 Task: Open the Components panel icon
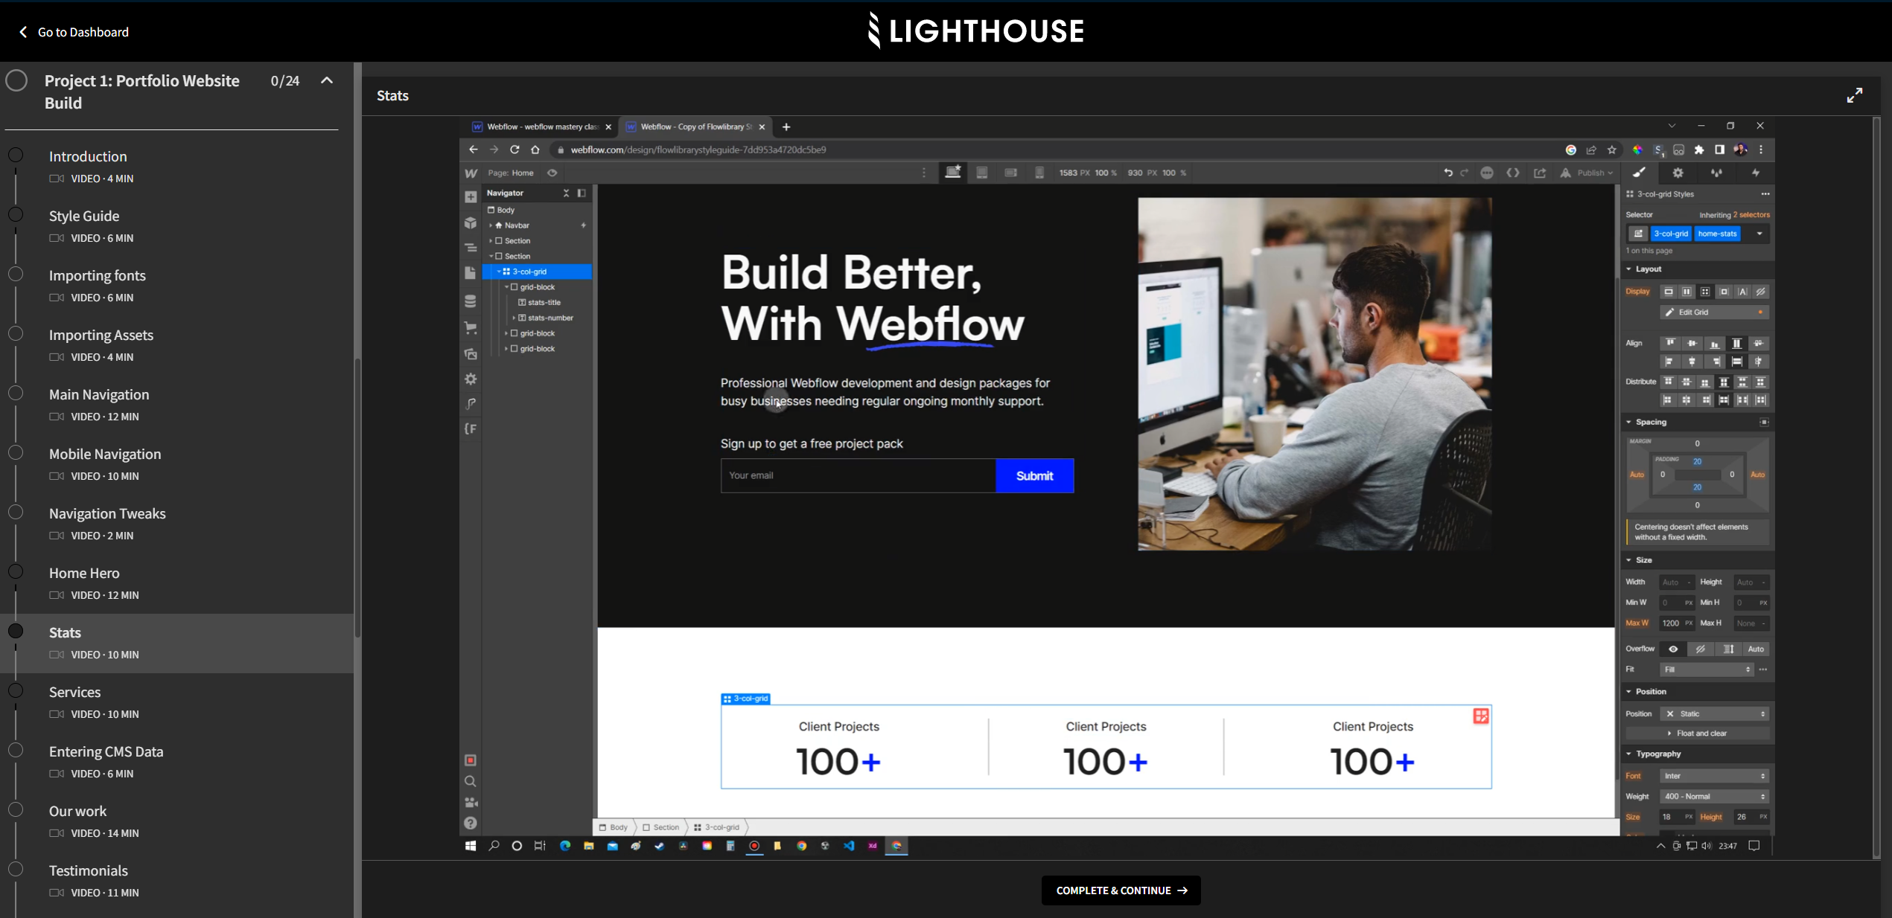tap(470, 223)
